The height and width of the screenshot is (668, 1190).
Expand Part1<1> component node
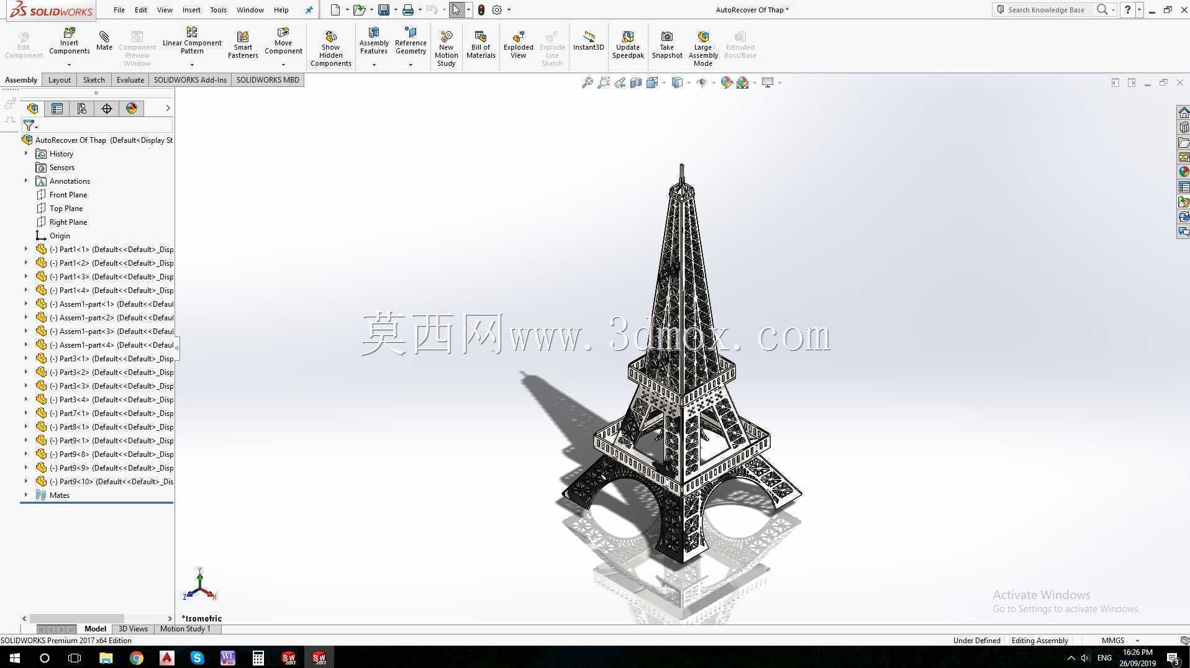[x=26, y=249]
